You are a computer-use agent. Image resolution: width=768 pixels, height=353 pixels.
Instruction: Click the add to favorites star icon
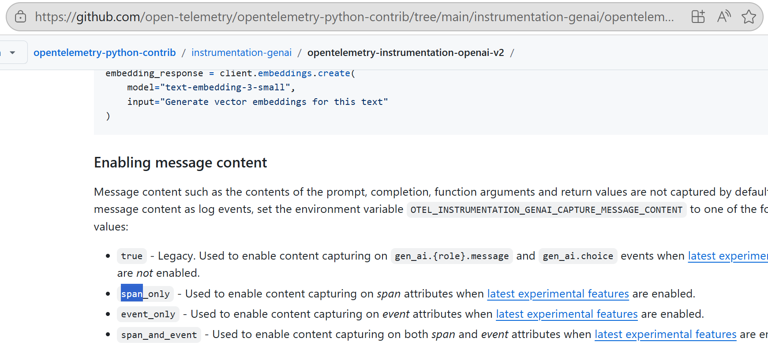[748, 17]
